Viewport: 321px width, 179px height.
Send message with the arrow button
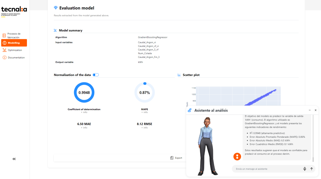point(312,169)
